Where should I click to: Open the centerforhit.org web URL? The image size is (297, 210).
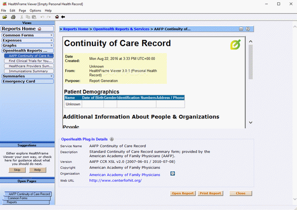pyautogui.click(x=115, y=180)
